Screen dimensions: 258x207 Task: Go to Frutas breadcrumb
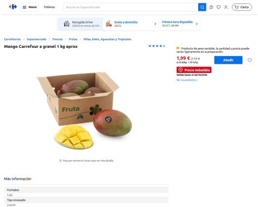pyautogui.click(x=73, y=39)
